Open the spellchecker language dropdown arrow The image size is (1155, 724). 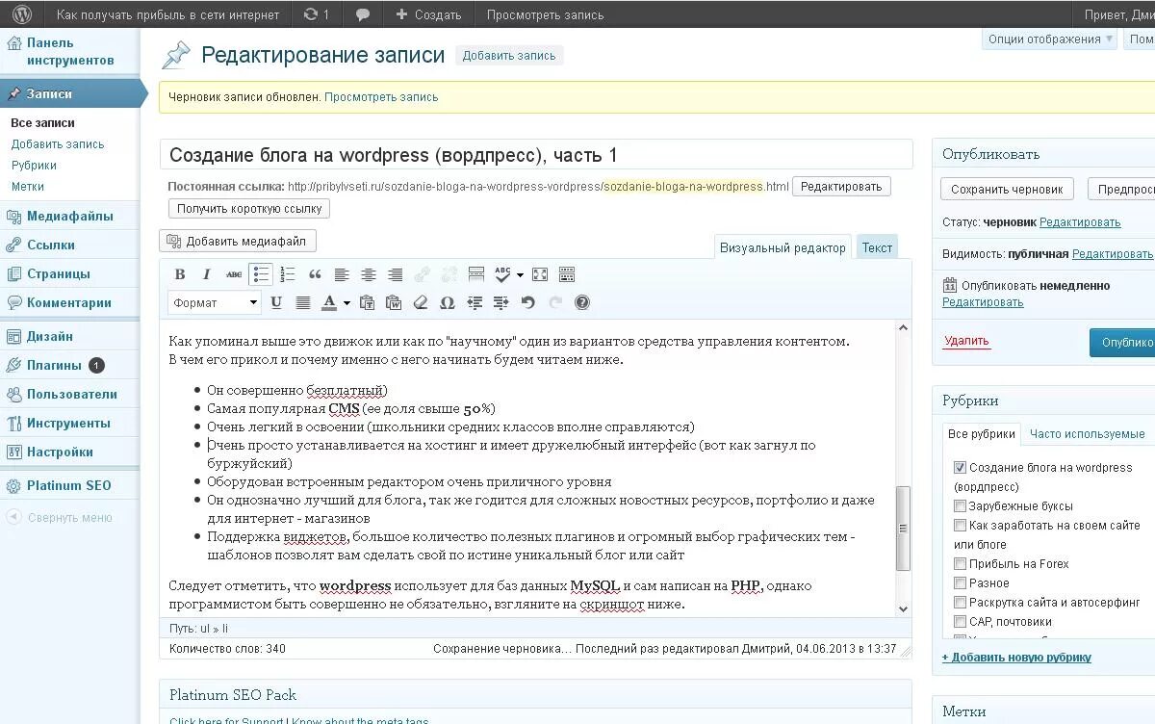tap(521, 274)
